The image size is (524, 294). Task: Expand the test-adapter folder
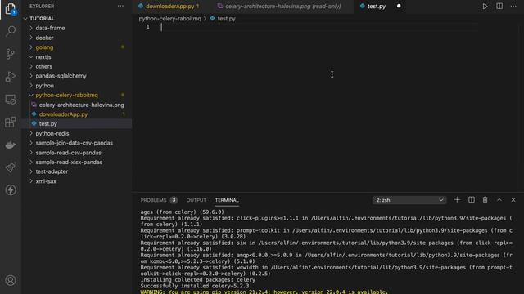coord(52,171)
